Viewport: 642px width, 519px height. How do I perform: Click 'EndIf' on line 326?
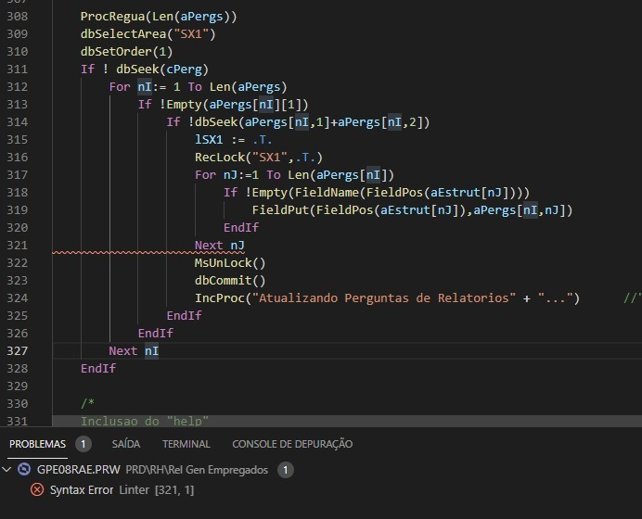coord(156,333)
